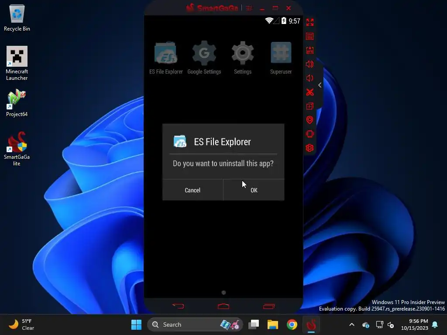The image size is (447, 335).
Task: Tap Android recent apps button
Action: tap(268, 306)
